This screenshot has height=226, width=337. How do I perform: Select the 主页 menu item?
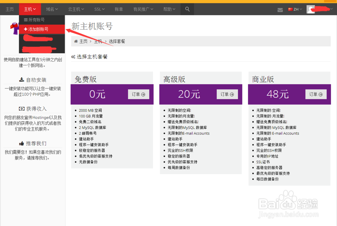click(9, 9)
